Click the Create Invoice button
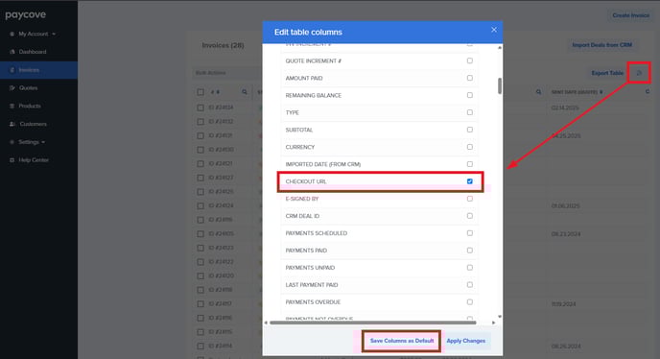Viewport: 660px width, 359px height. tap(630, 15)
